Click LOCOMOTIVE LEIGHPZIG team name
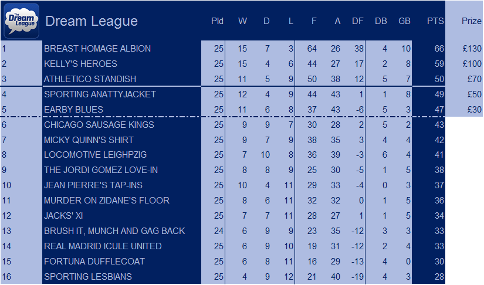This screenshot has width=484, height=285. click(x=95, y=155)
